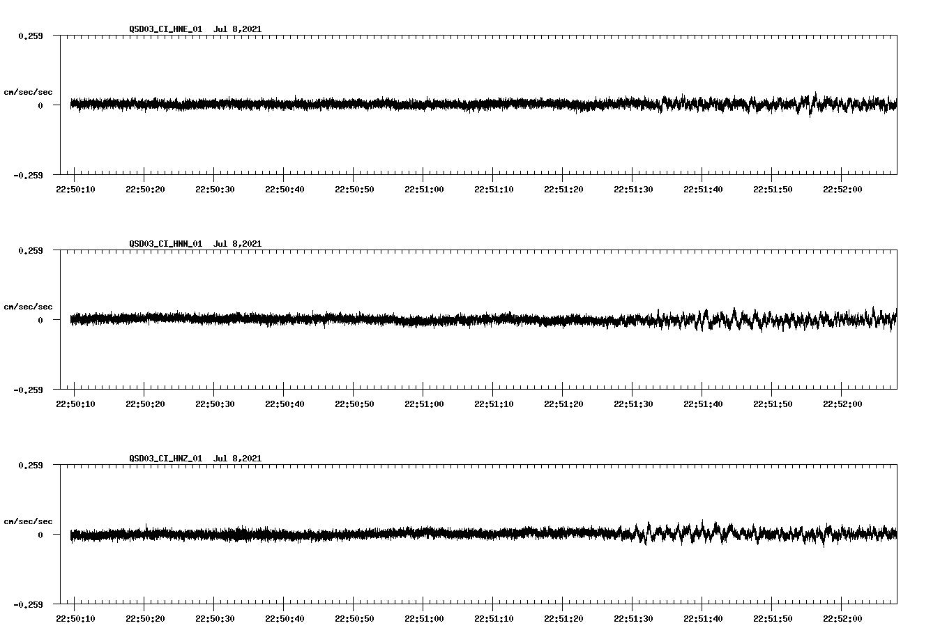947x644 pixels.
Task: Select the -0.259 amplitude label on bottom plot
Action: click(27, 606)
